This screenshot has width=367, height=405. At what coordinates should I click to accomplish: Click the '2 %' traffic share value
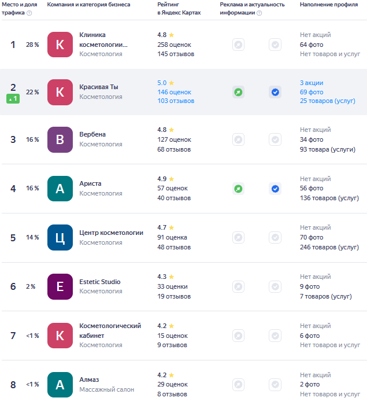click(31, 286)
